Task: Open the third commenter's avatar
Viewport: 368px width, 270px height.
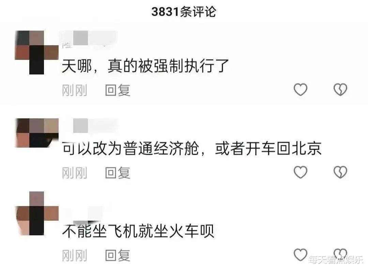Action: pos(36,213)
